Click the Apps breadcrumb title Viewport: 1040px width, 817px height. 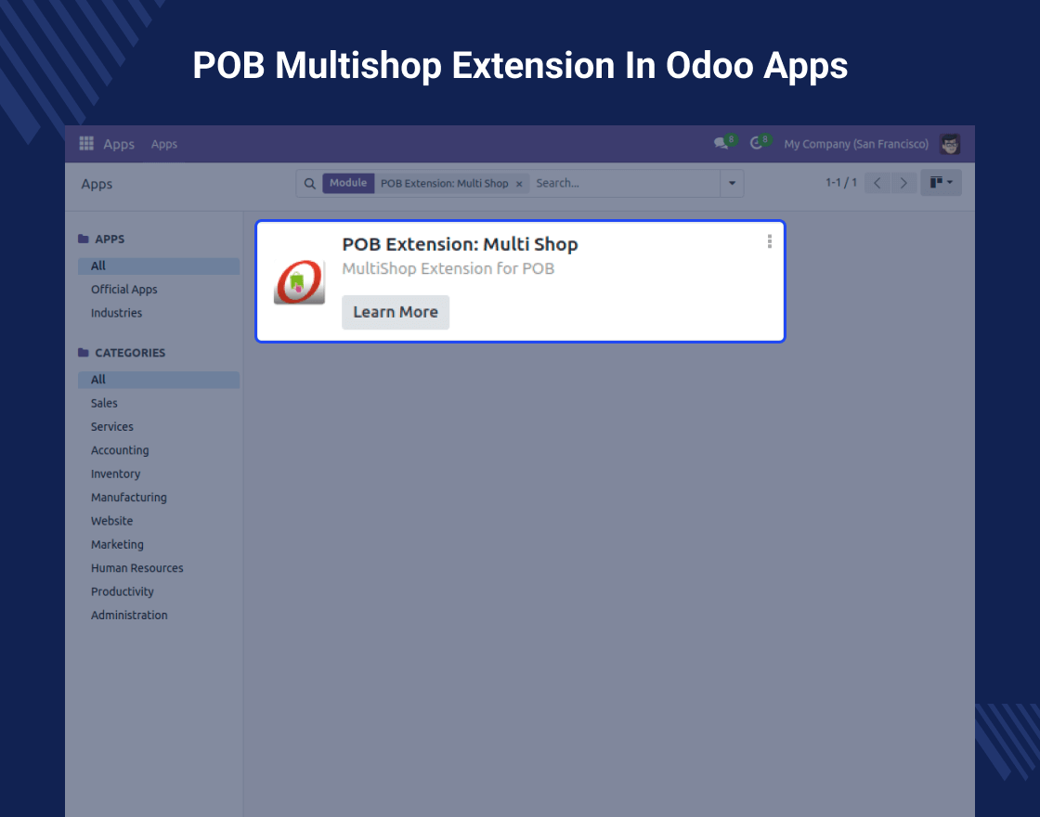pos(97,185)
